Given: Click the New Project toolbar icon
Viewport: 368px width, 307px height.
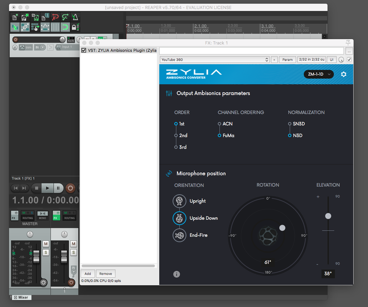Looking at the screenshot, I should click(15, 17).
